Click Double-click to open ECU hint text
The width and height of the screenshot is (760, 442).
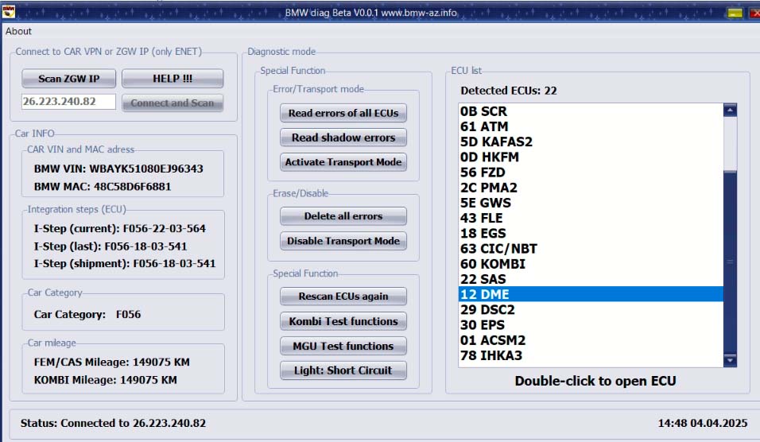[x=595, y=381]
